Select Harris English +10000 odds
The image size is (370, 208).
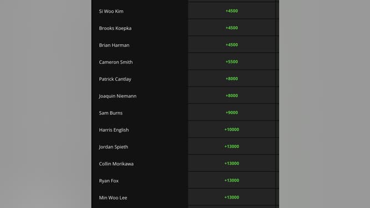(232, 129)
